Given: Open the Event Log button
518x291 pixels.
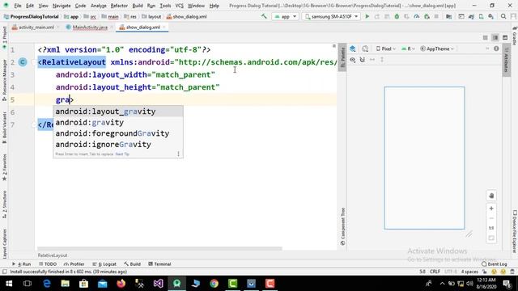Looking at the screenshot, I should pyautogui.click(x=495, y=264).
